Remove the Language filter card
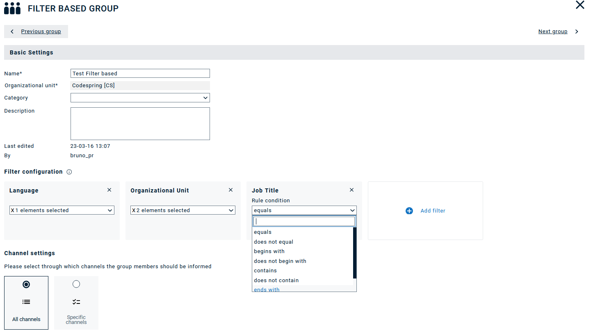The image size is (600, 335). click(110, 190)
